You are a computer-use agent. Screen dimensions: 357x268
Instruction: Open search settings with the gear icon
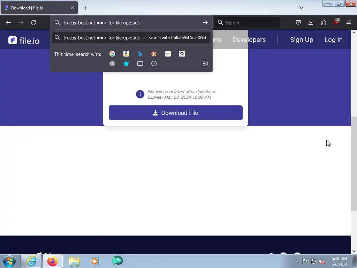[x=205, y=64]
